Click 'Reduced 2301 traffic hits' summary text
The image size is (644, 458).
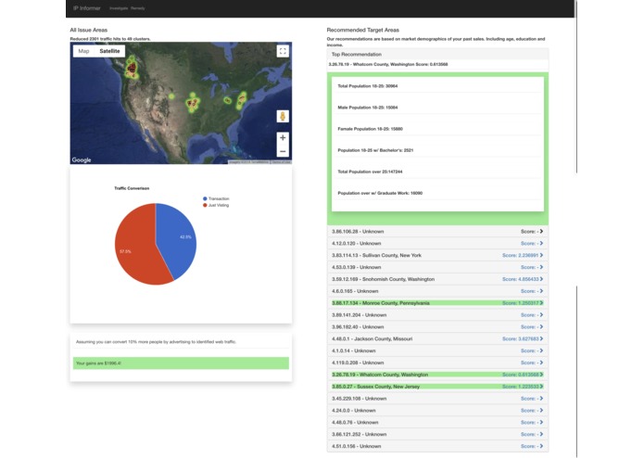tap(110, 39)
